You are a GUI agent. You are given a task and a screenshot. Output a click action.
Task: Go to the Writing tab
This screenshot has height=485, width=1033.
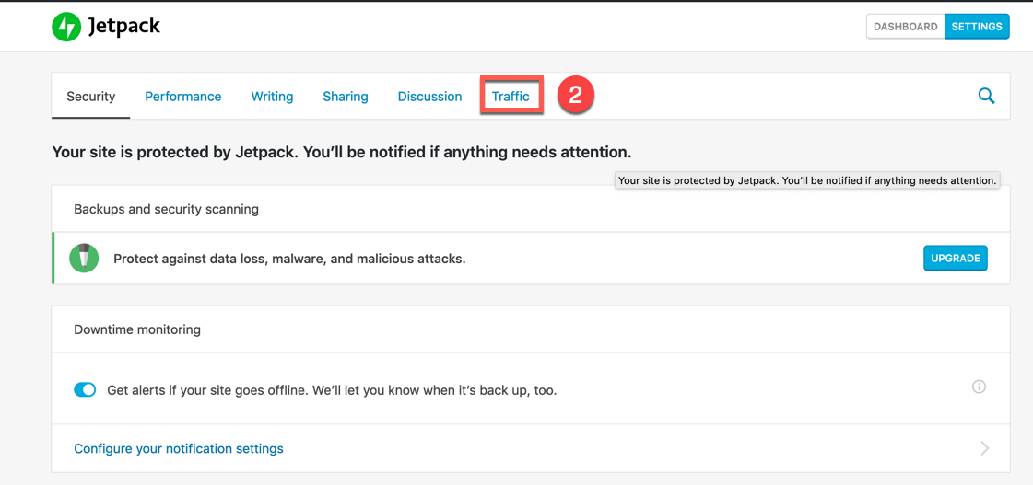[272, 97]
